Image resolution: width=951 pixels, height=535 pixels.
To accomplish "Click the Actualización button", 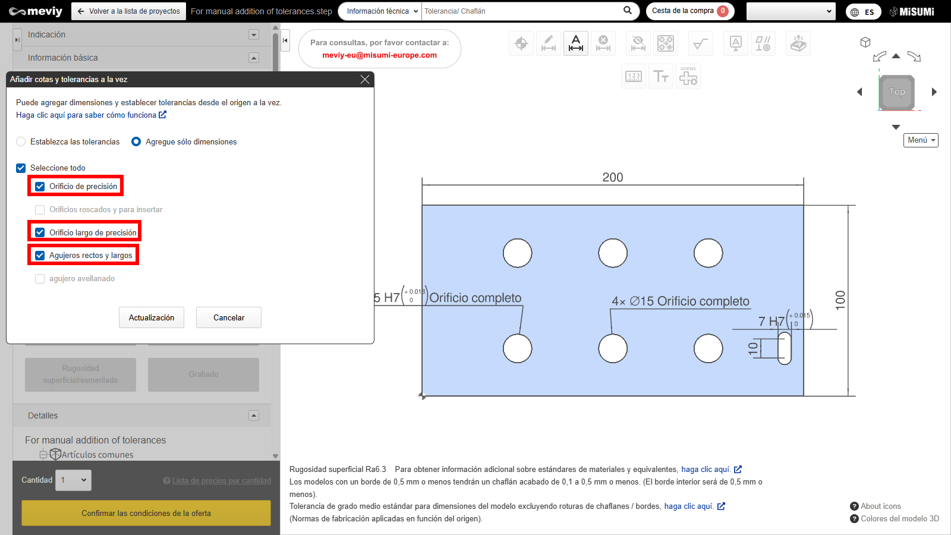I will coord(152,317).
